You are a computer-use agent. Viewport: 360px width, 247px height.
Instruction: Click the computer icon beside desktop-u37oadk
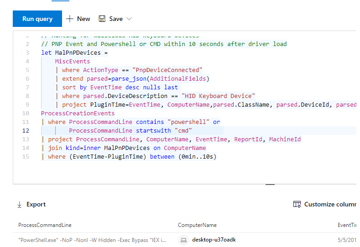(183, 240)
